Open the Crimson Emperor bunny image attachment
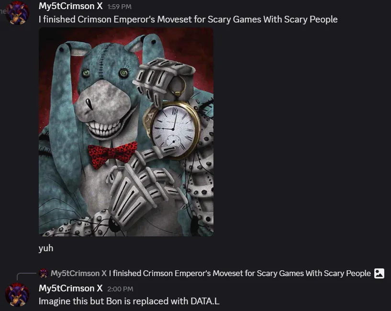391x311 pixels. tap(126, 132)
